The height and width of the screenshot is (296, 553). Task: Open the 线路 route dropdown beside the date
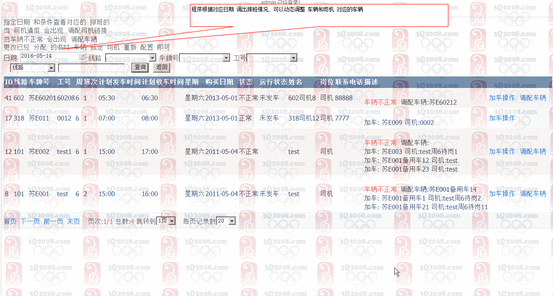point(131,58)
